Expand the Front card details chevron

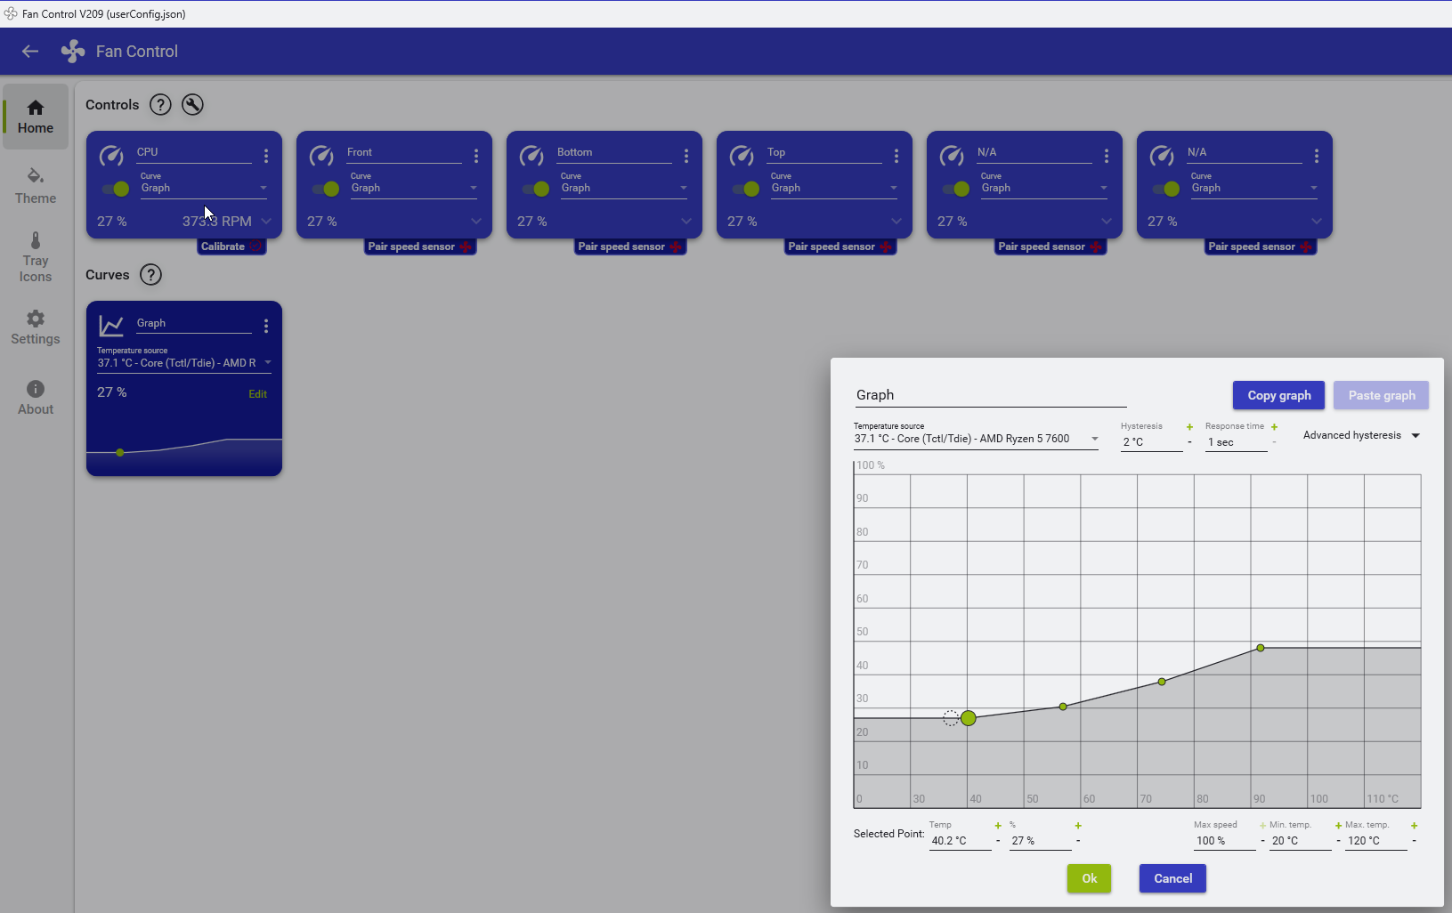point(476,222)
